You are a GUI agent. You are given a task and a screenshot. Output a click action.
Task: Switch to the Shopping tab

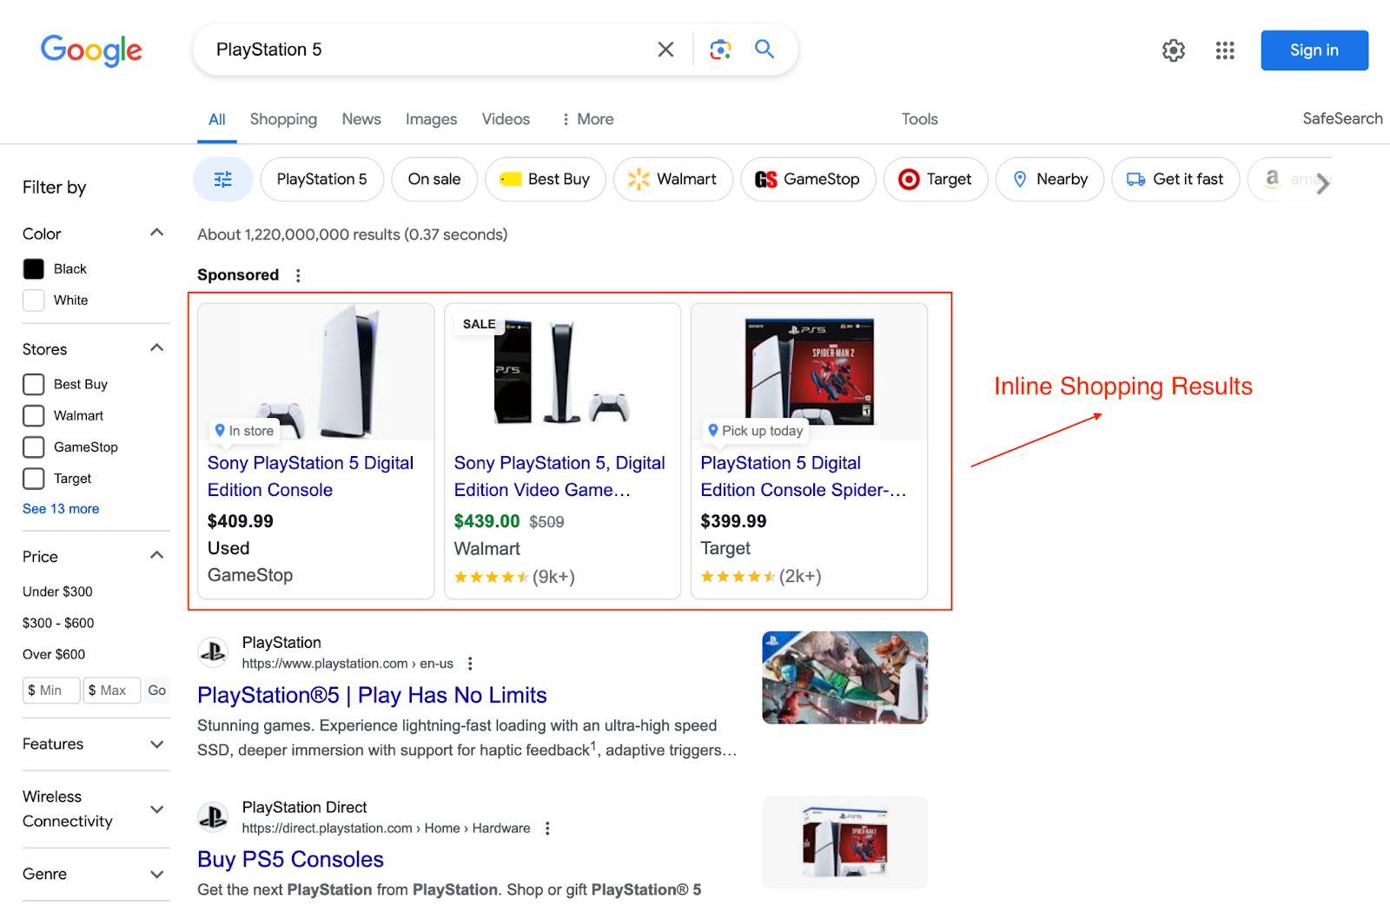coord(283,119)
